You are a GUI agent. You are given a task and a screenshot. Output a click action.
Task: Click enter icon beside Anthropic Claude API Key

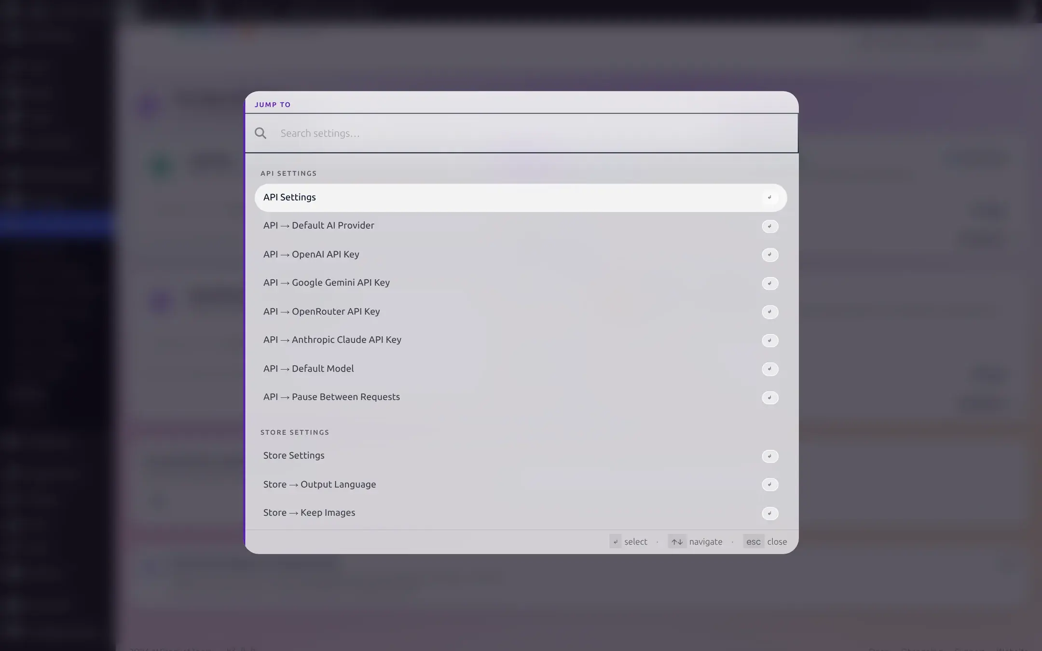click(770, 340)
